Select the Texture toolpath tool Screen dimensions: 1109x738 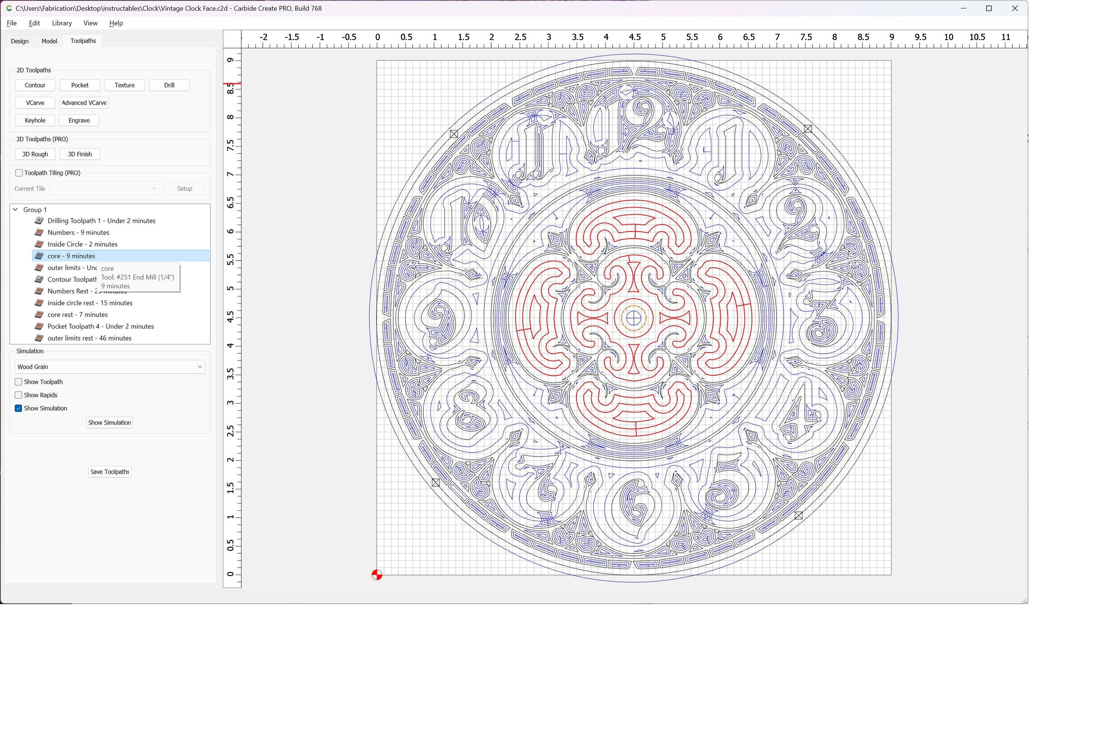point(124,85)
